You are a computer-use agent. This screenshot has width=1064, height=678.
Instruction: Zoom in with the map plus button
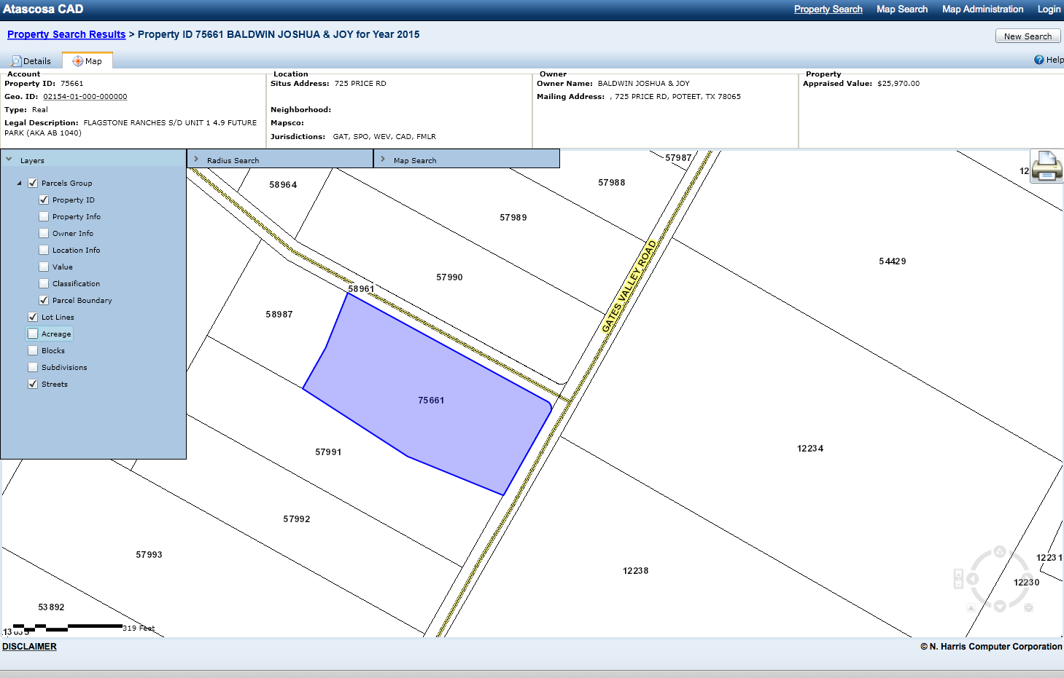click(x=959, y=574)
